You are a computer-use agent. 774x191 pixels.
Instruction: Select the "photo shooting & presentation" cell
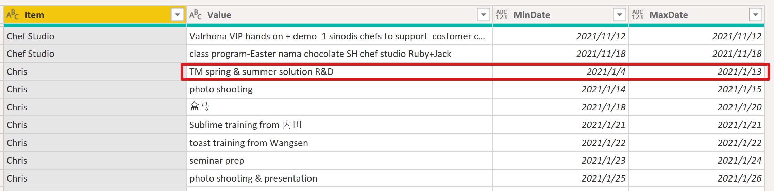(253, 178)
